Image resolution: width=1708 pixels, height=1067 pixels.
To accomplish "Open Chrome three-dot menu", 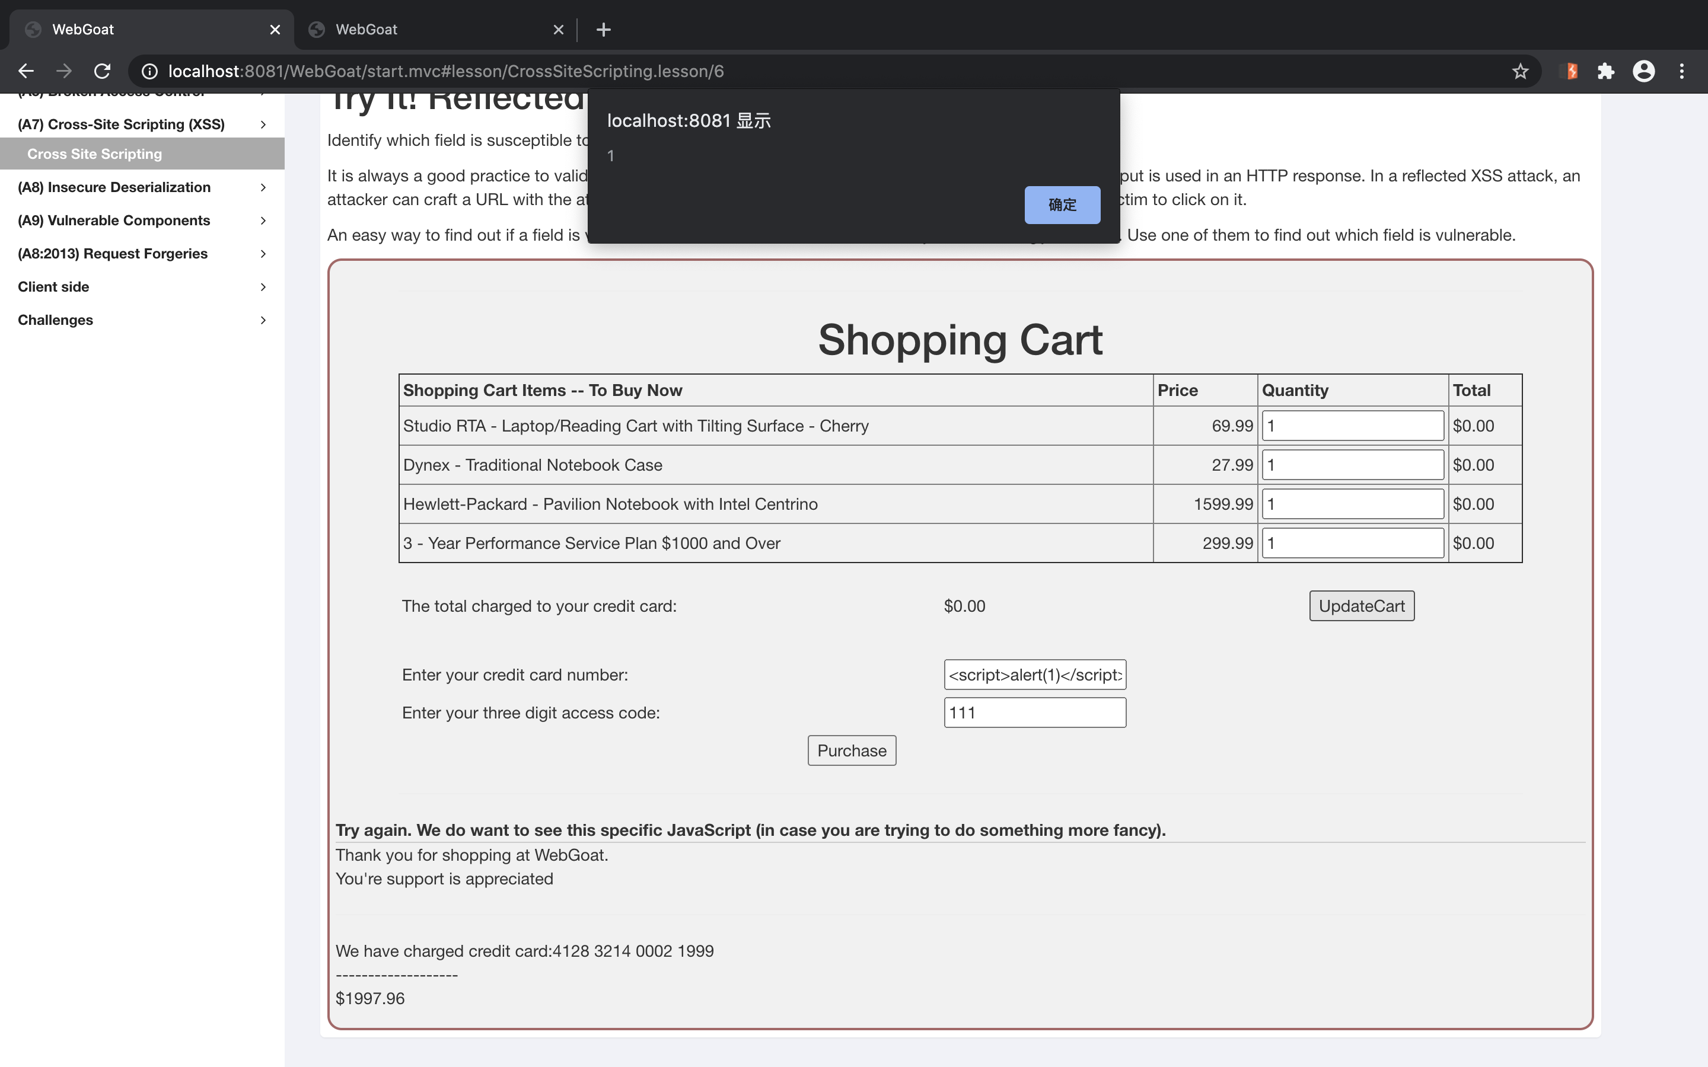I will click(1681, 71).
